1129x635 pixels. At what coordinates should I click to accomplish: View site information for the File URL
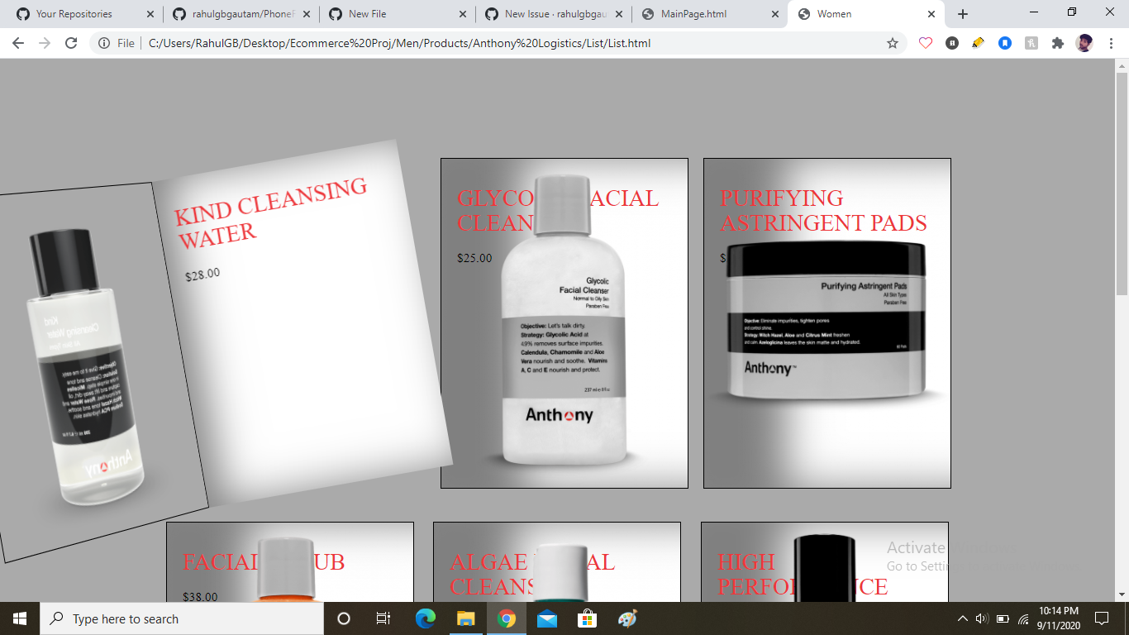[x=104, y=43]
